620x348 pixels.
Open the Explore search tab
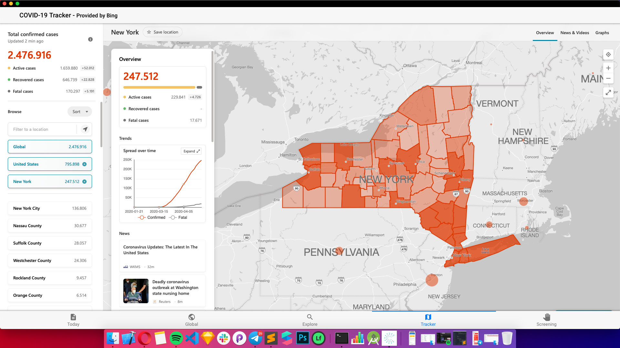[x=310, y=320]
